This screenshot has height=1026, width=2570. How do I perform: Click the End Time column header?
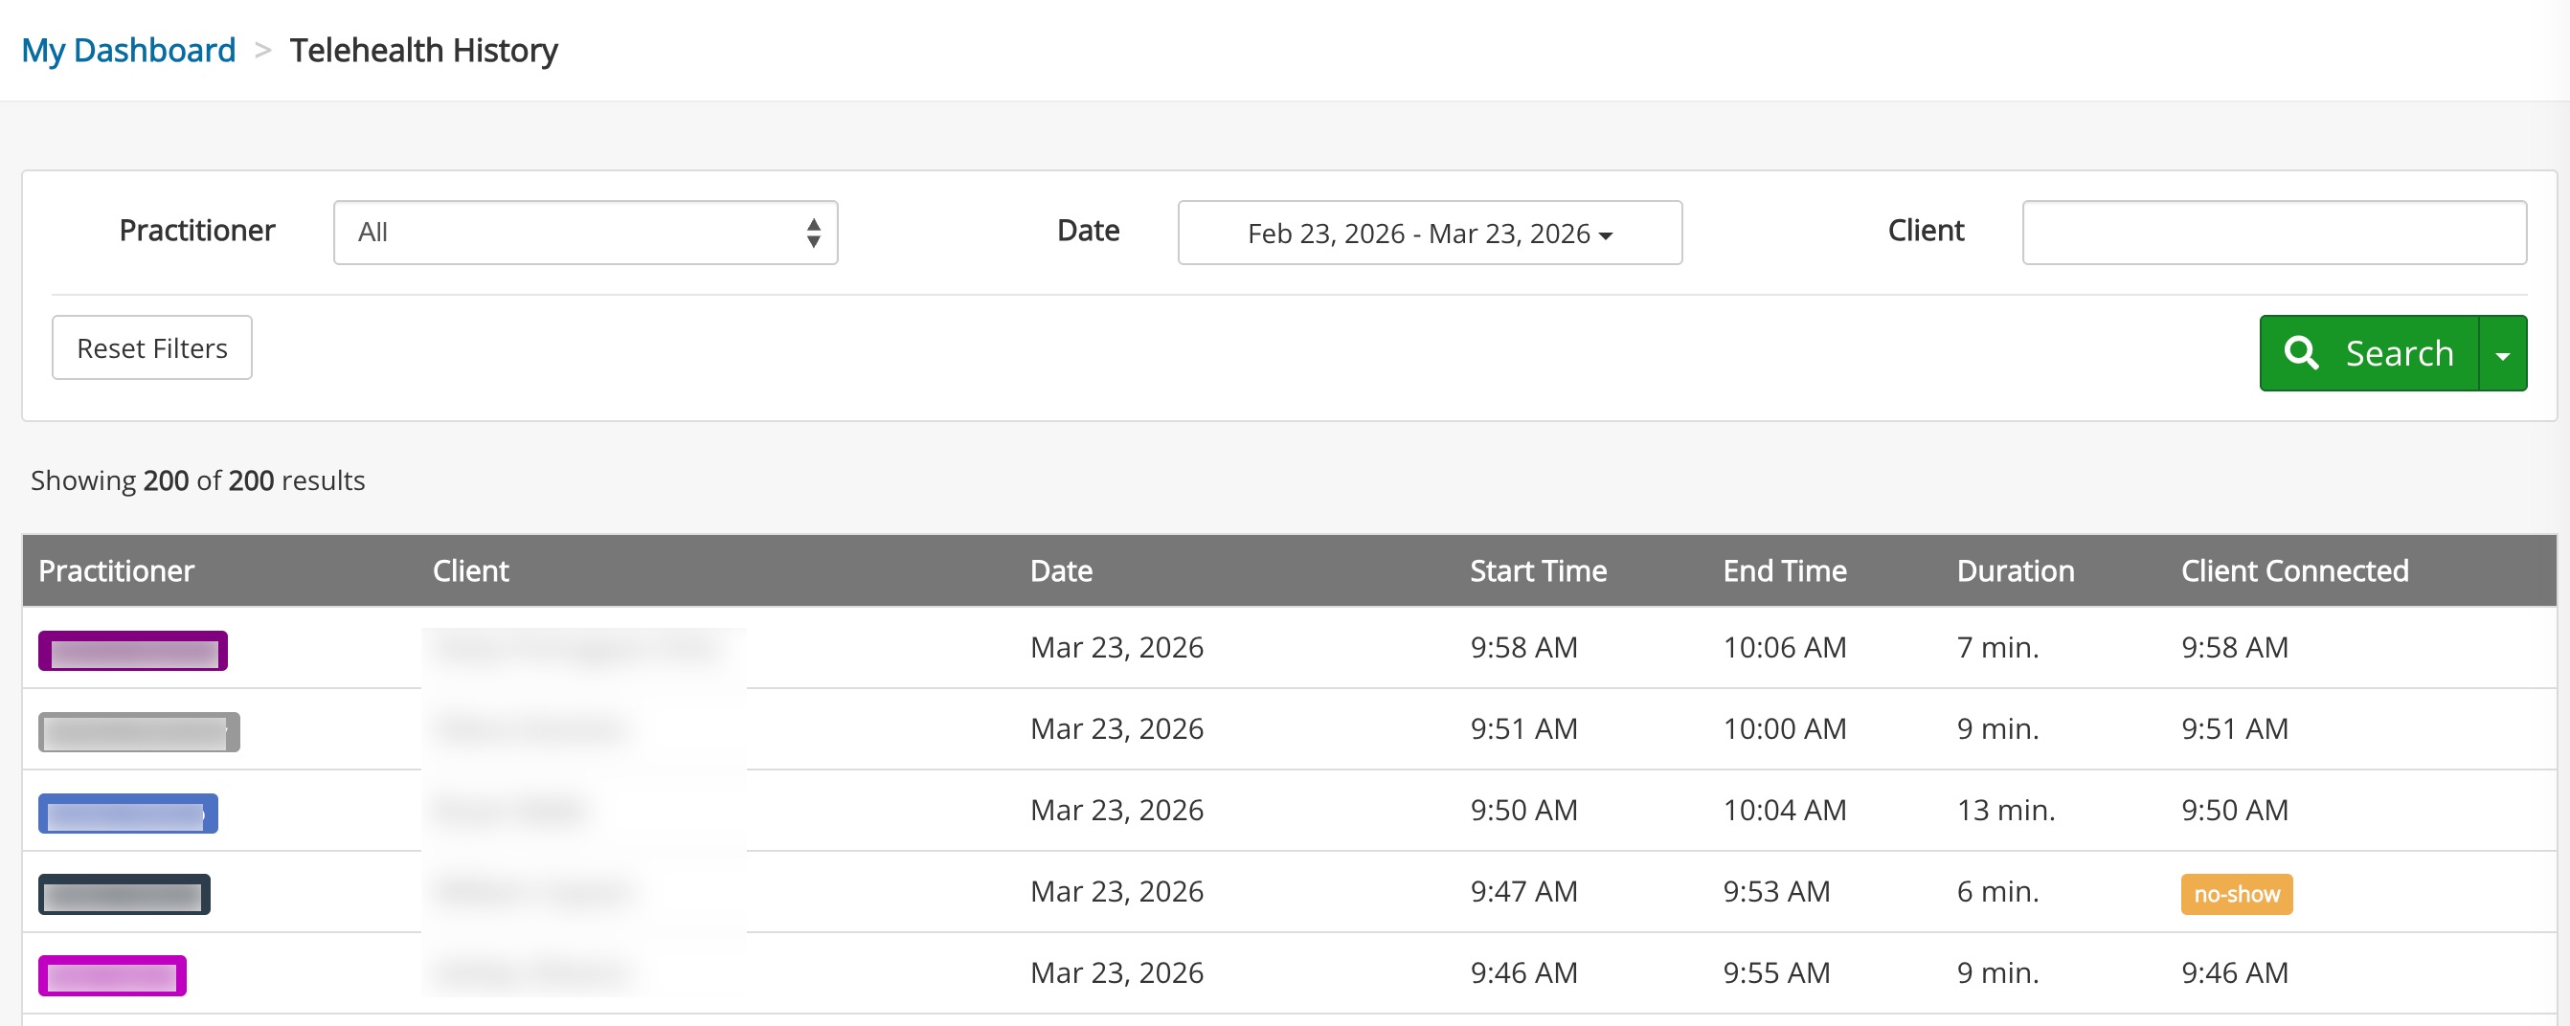(1784, 571)
